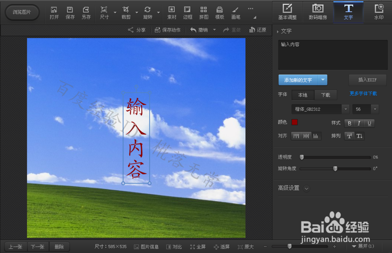The height and width of the screenshot is (253, 392).
Task: Open the 更多字体下载 link
Action: tap(363, 94)
